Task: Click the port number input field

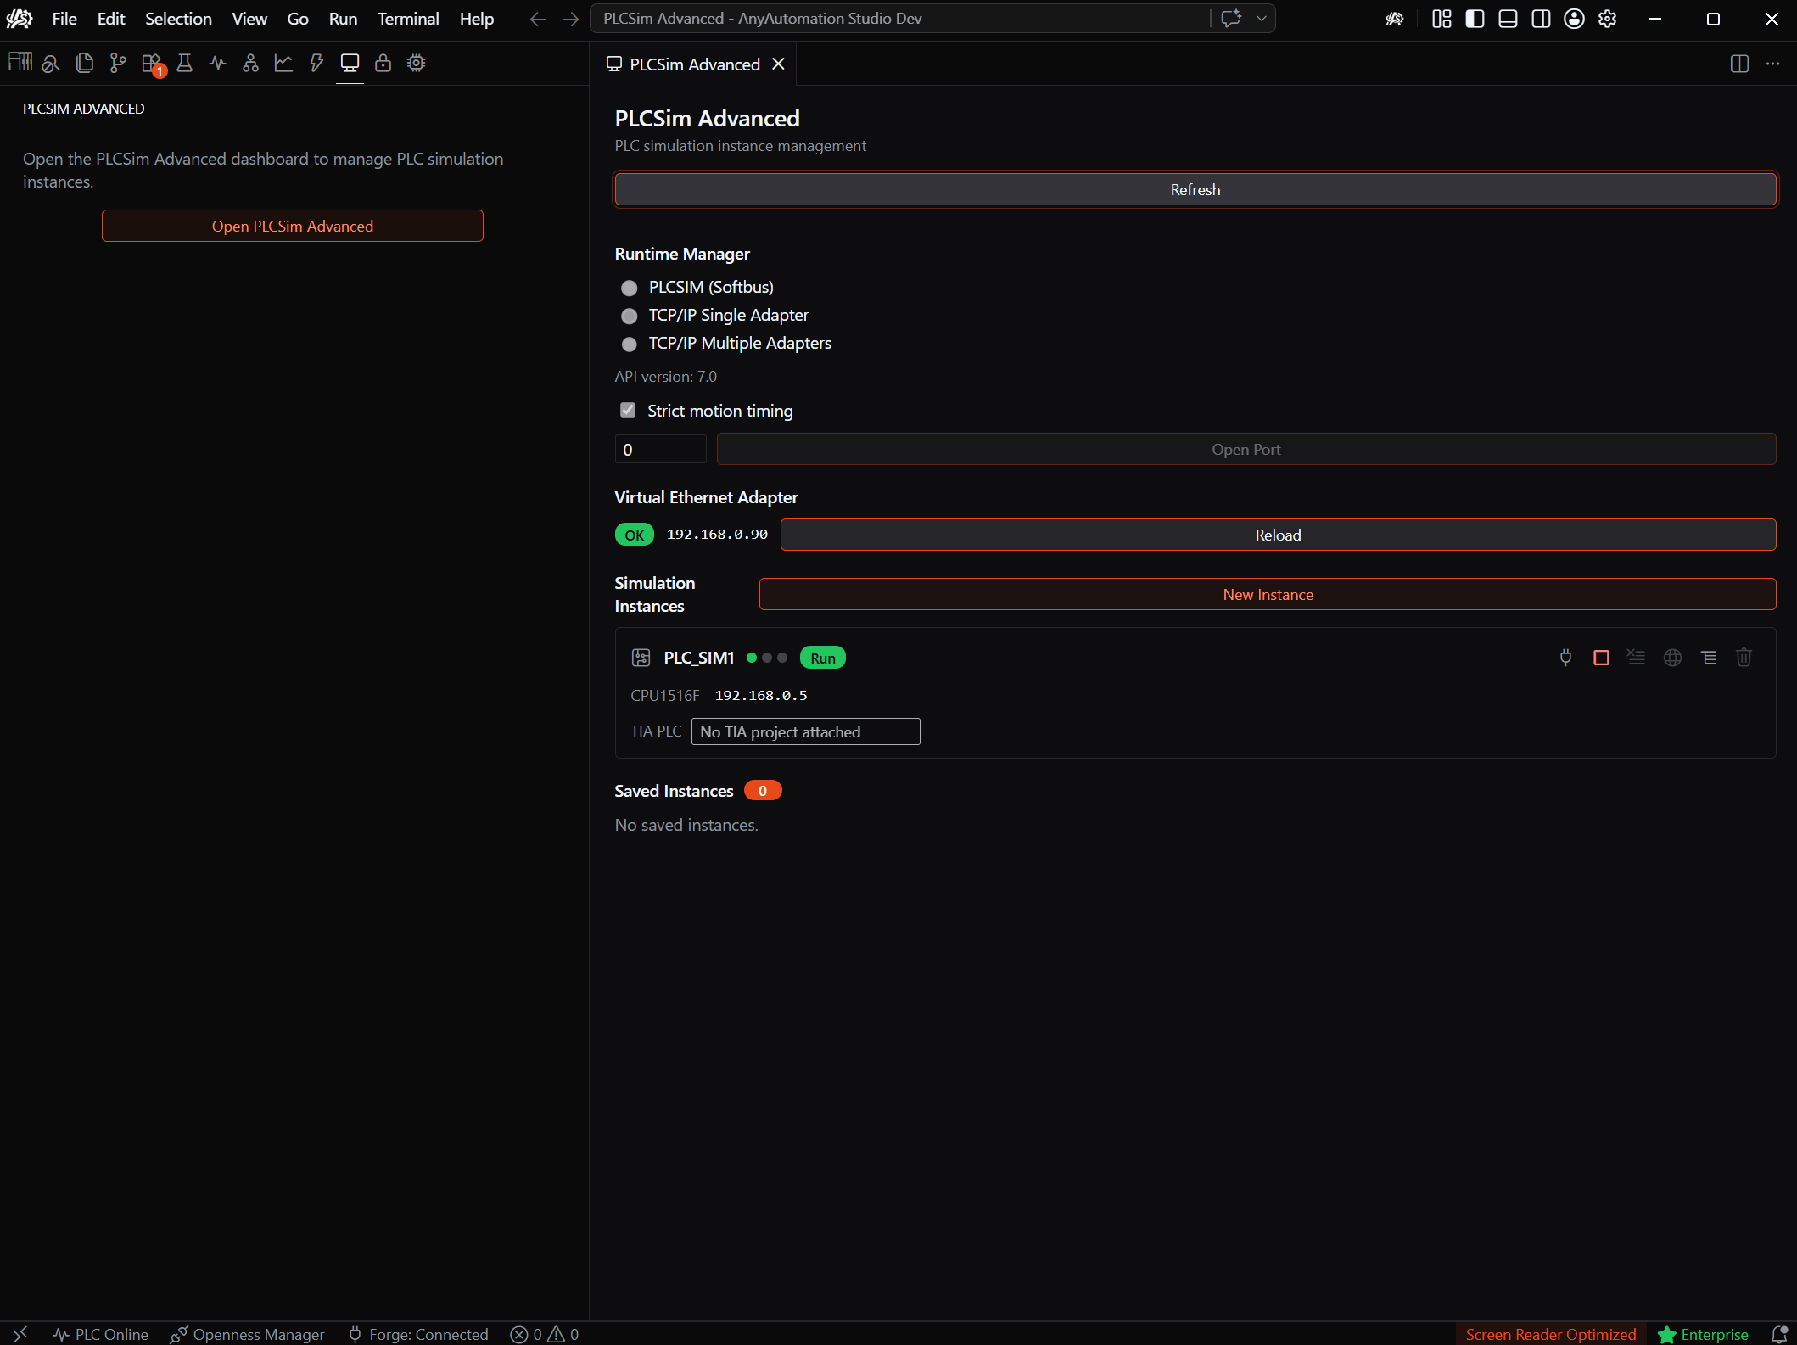Action: [660, 449]
